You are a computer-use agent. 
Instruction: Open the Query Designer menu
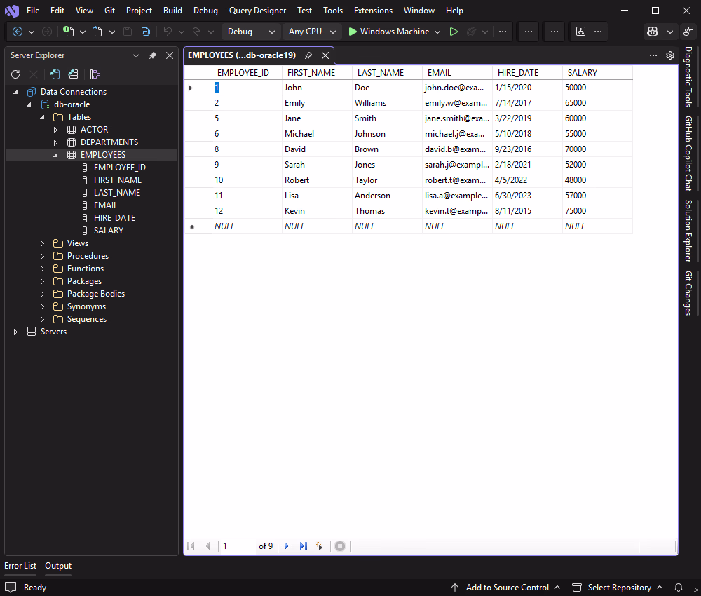(x=257, y=11)
